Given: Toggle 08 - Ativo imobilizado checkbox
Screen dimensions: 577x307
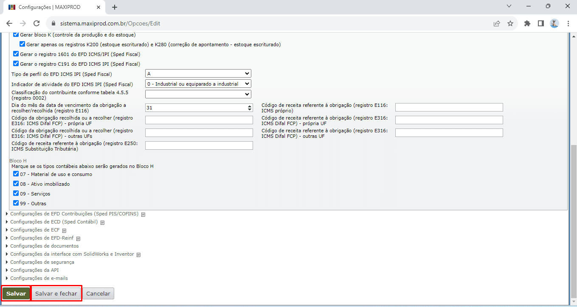Looking at the screenshot, I should [16, 184].
